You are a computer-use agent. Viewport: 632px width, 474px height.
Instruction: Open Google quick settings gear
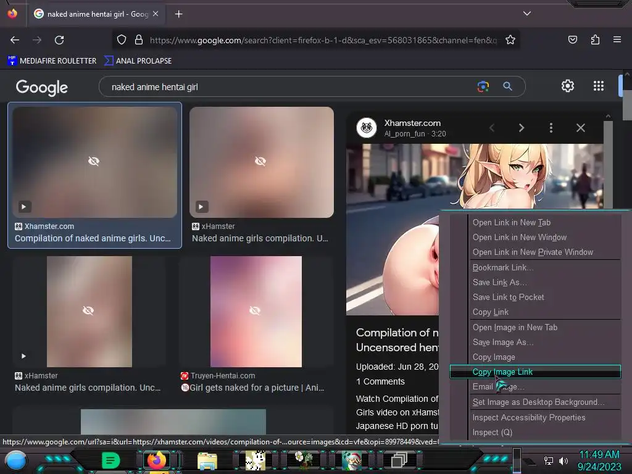568,86
